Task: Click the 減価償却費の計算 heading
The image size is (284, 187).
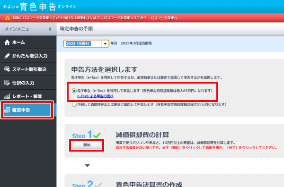Action: click(x=142, y=135)
